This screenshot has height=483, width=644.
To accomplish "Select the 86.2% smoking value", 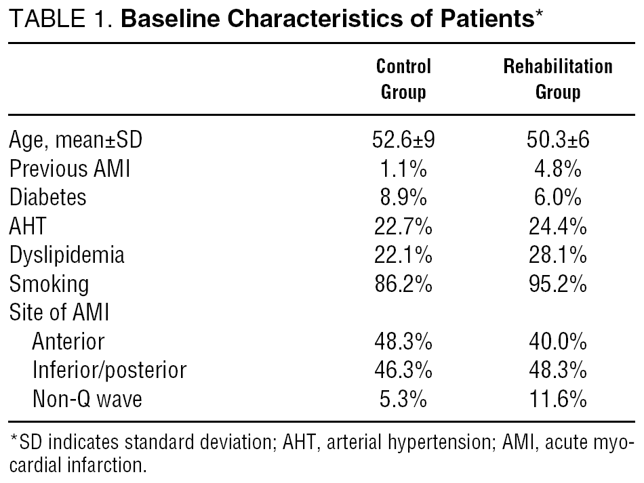I will click(403, 284).
